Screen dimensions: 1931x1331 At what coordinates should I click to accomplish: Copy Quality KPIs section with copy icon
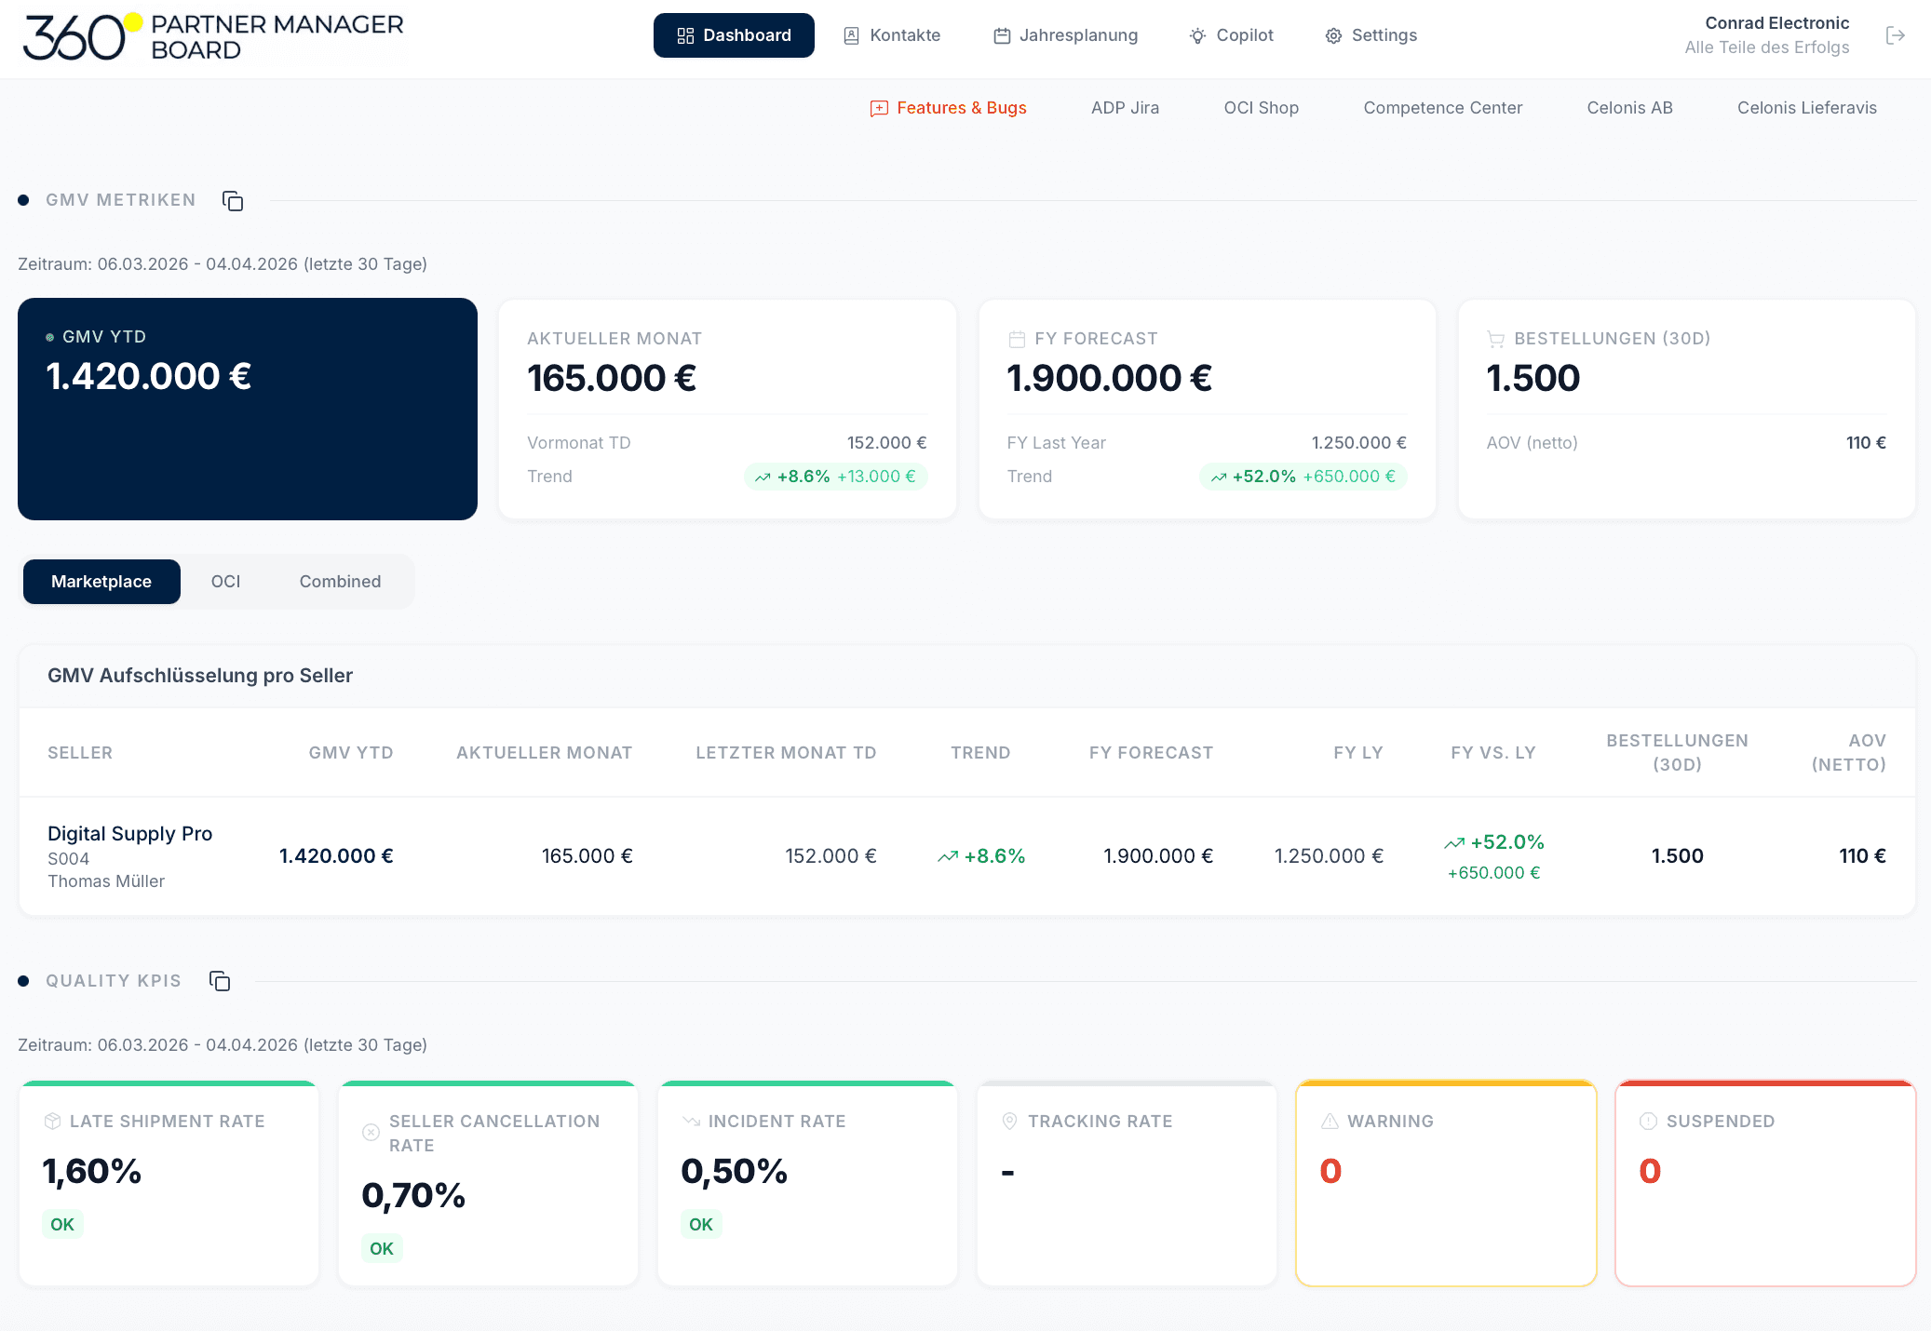(x=220, y=981)
